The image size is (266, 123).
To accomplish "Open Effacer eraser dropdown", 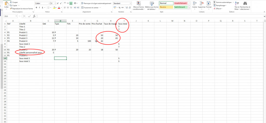I will (x=218, y=9).
